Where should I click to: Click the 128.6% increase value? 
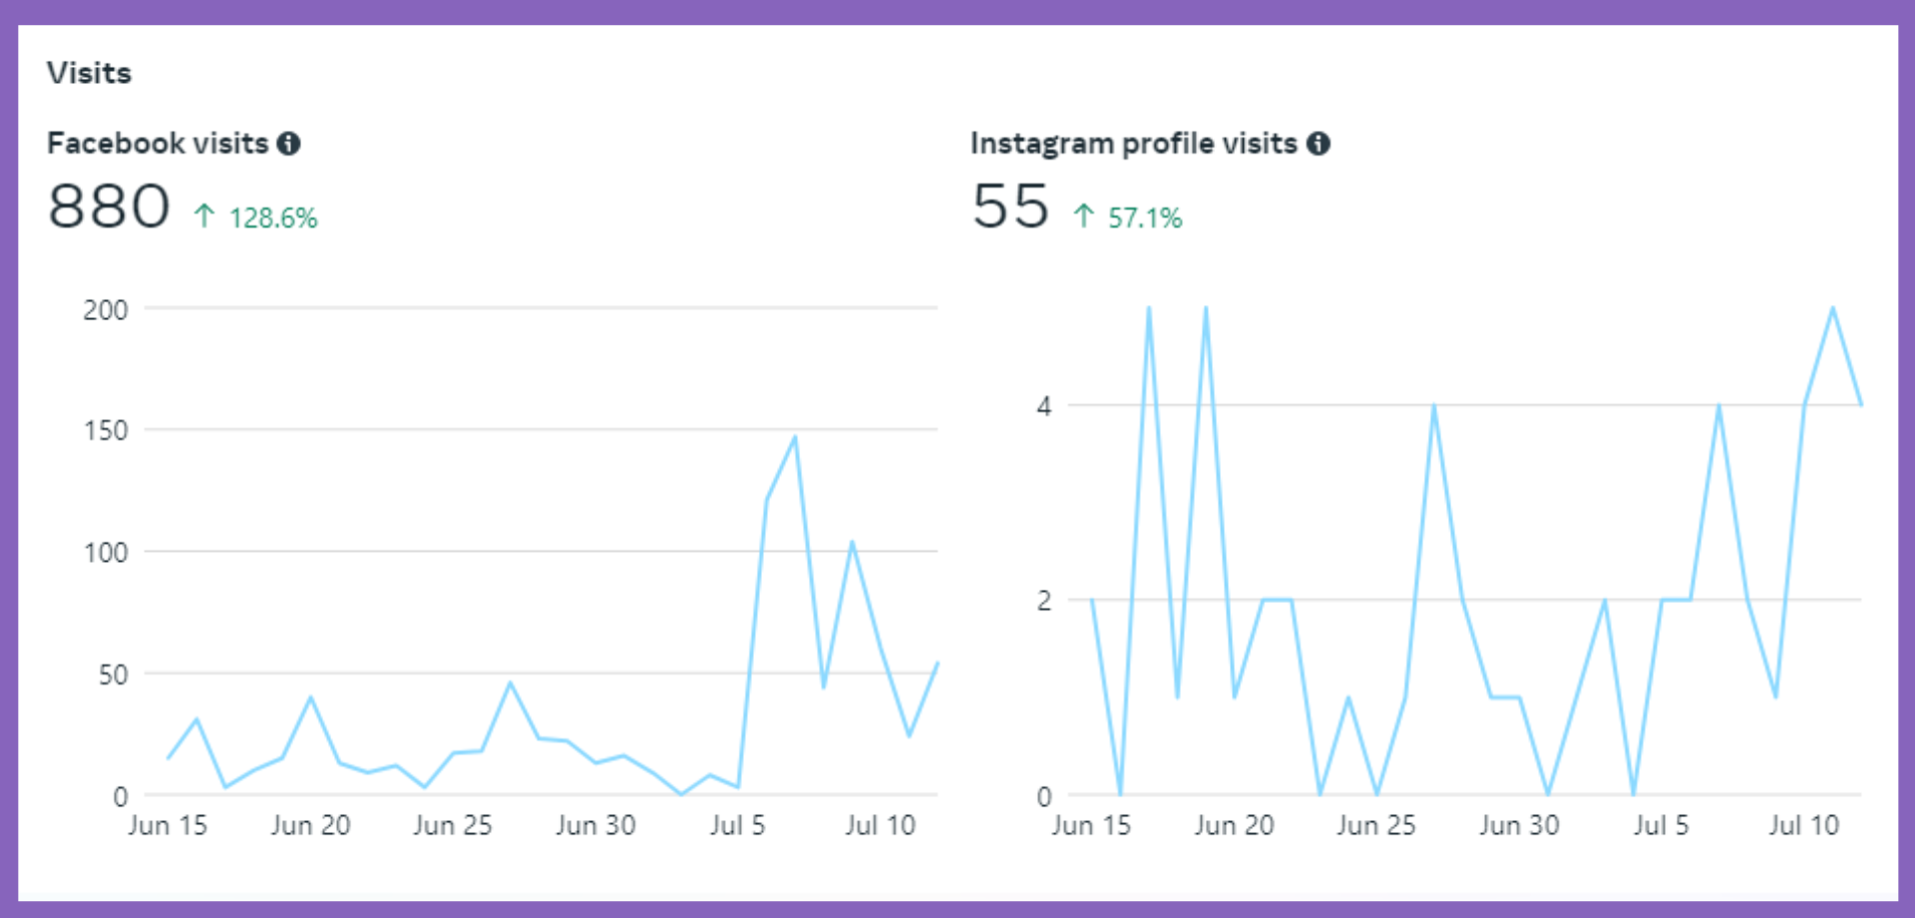pyautogui.click(x=273, y=218)
